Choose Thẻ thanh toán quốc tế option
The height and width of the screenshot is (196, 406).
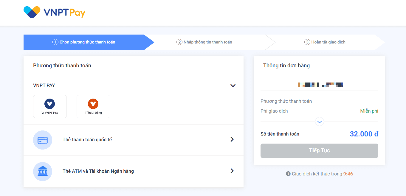click(x=134, y=140)
